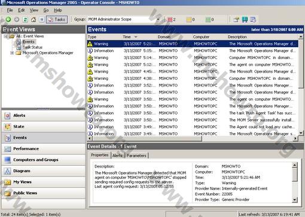Select the Warning event at 4:38
305x217 pixels.
193,79
